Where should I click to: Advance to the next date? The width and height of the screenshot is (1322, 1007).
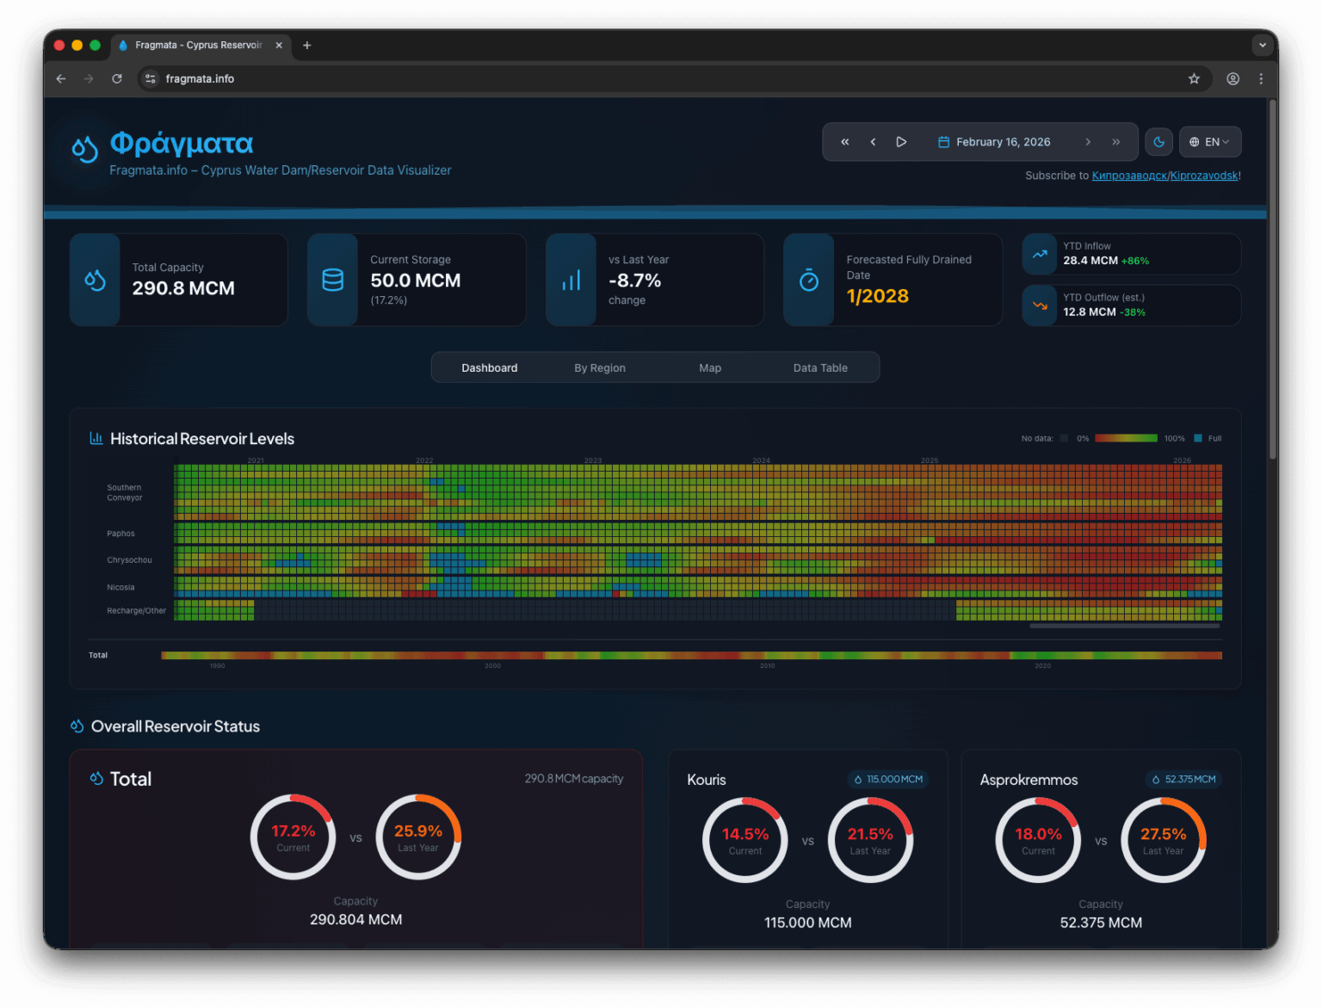(x=1088, y=142)
